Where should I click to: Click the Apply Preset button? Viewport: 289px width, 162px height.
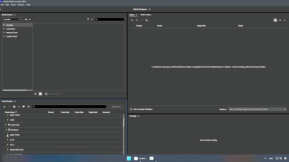[116, 107]
